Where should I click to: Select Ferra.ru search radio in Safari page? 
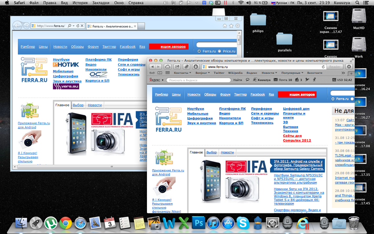pyautogui.click(x=333, y=99)
